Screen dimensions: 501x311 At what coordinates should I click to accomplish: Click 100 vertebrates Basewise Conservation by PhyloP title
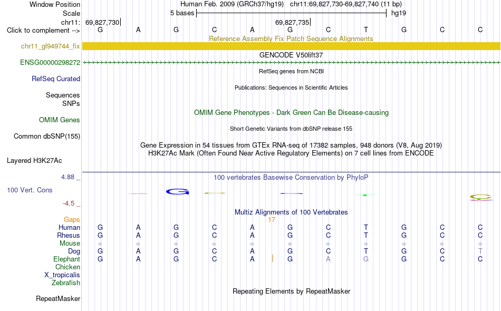coord(291,178)
